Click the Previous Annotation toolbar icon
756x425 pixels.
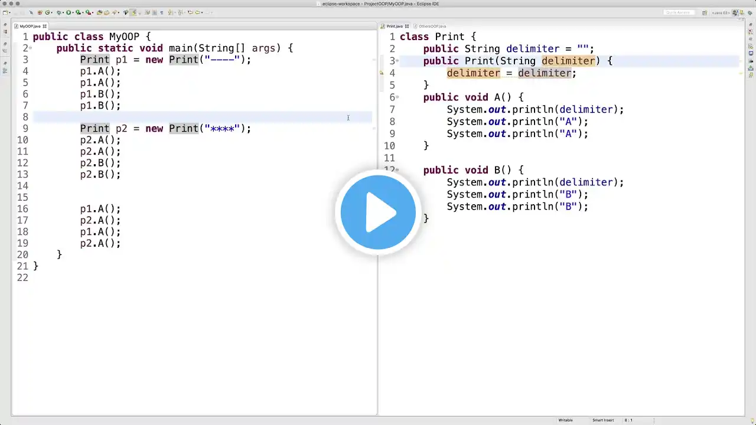180,12
